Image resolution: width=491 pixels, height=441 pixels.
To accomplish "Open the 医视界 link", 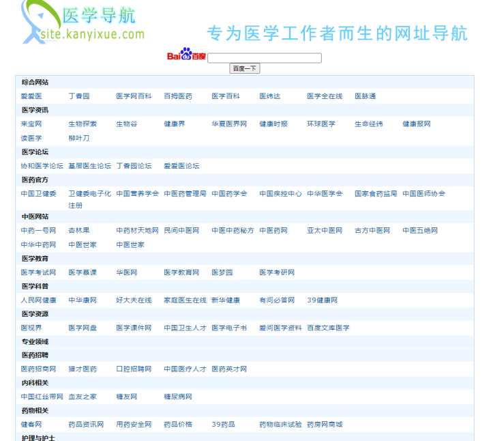I will 31,328.
